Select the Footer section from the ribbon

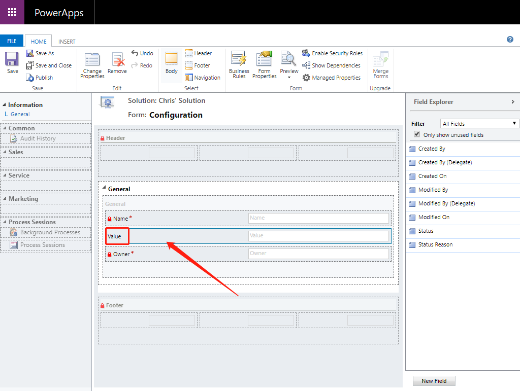point(198,65)
